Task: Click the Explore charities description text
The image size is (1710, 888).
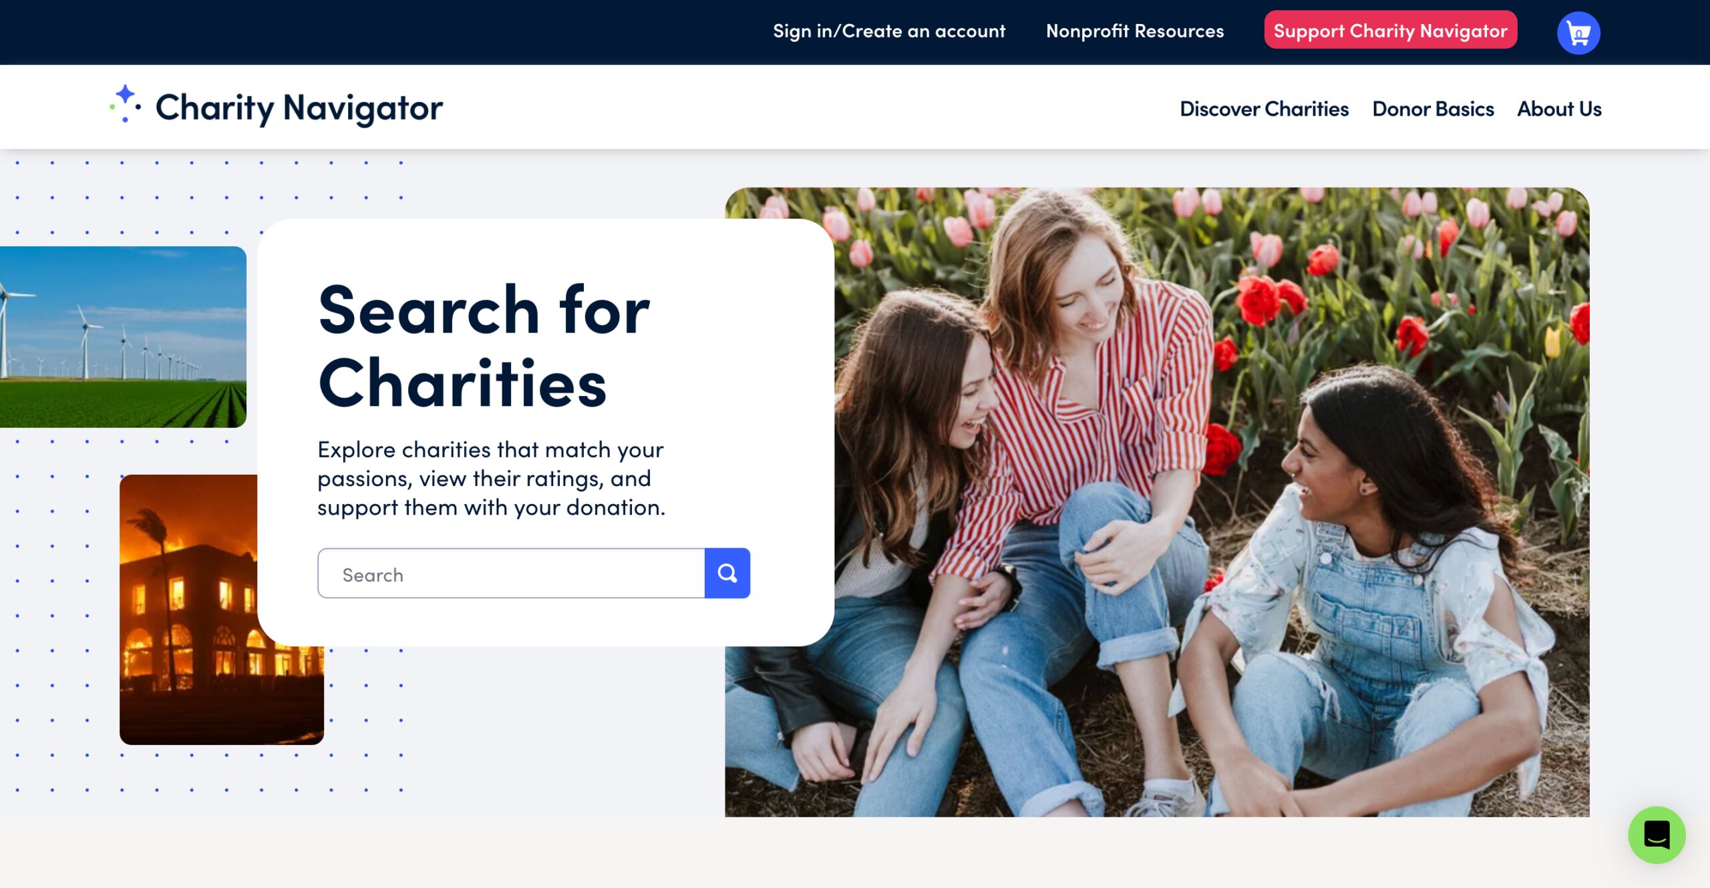Action: (491, 478)
